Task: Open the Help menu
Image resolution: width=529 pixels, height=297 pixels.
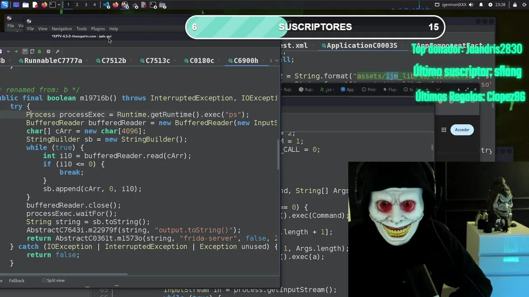Action: click(114, 29)
